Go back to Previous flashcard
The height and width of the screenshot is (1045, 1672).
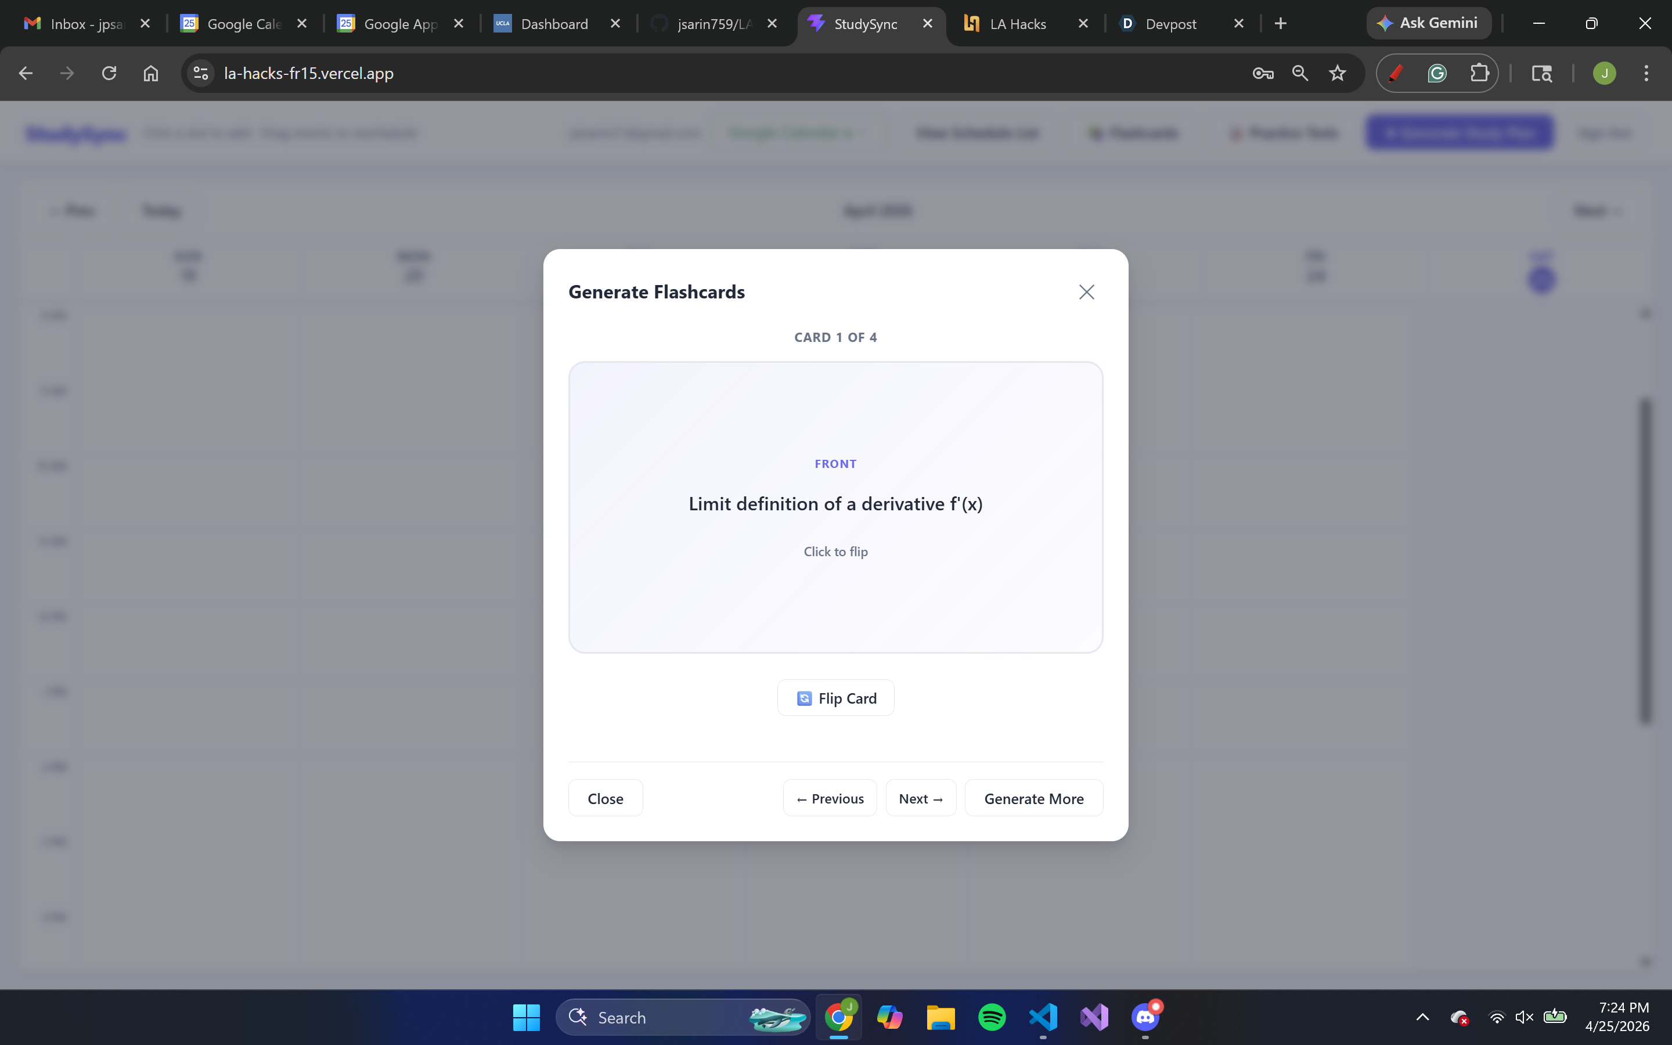coord(830,798)
